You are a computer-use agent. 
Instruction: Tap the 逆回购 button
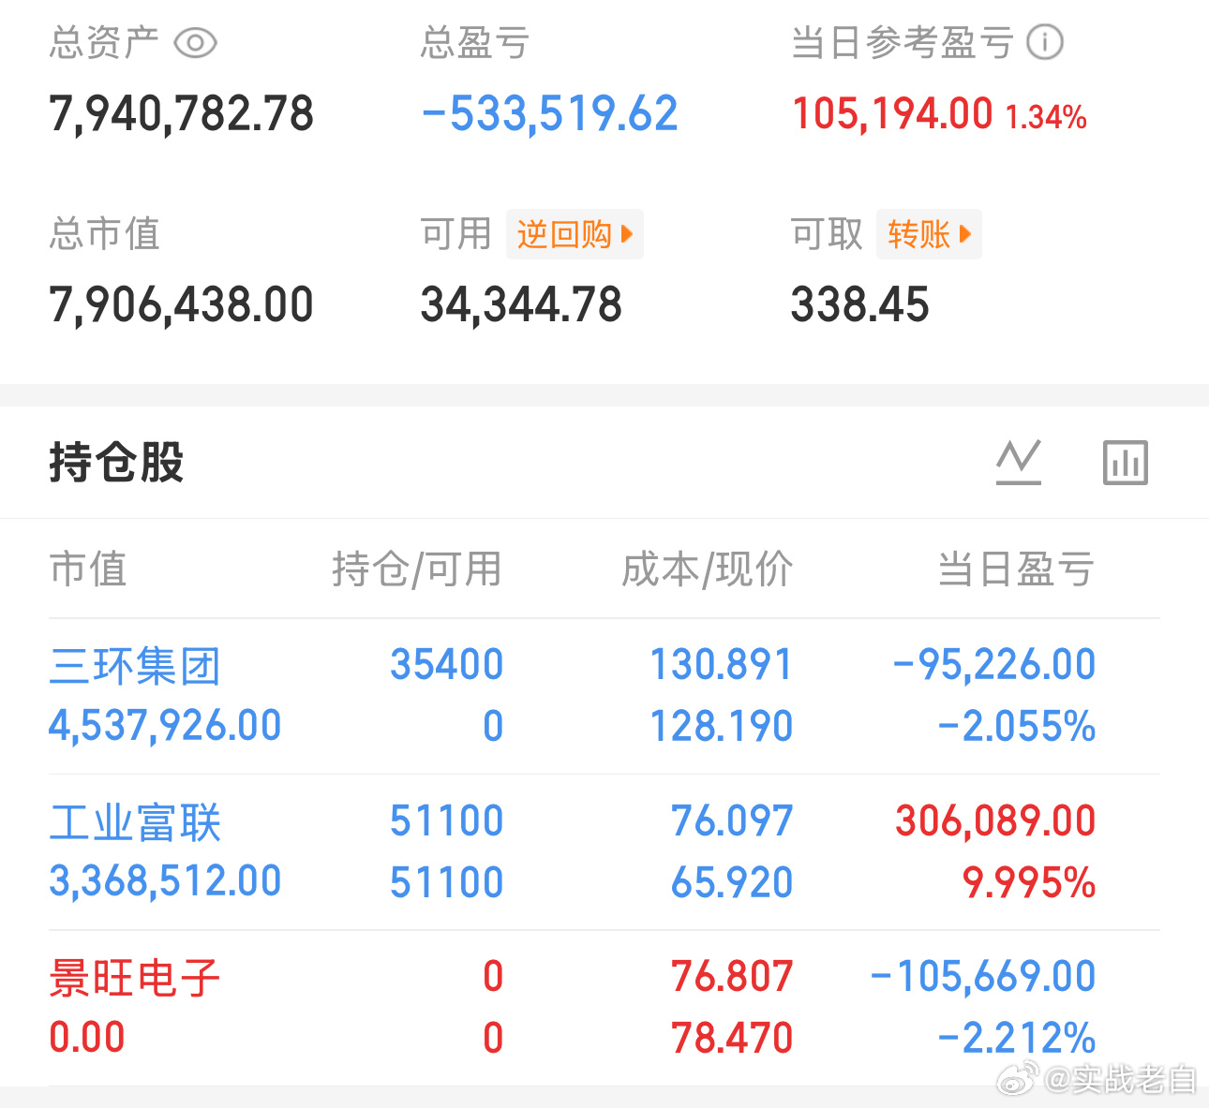(x=575, y=234)
